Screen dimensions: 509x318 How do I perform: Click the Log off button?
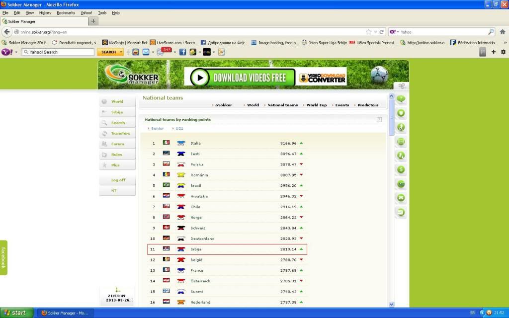tap(117, 180)
